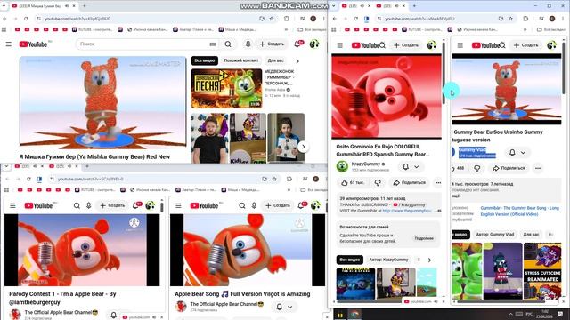Click microphone icon in Apple Bear Song pane

pos(254,205)
